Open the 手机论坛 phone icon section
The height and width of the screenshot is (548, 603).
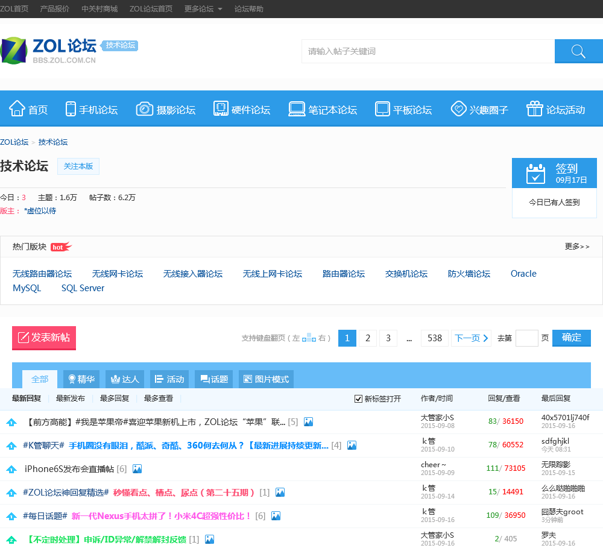tap(71, 109)
